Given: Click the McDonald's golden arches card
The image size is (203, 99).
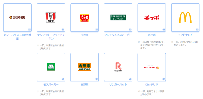Looking at the screenshot, I should [185, 18].
